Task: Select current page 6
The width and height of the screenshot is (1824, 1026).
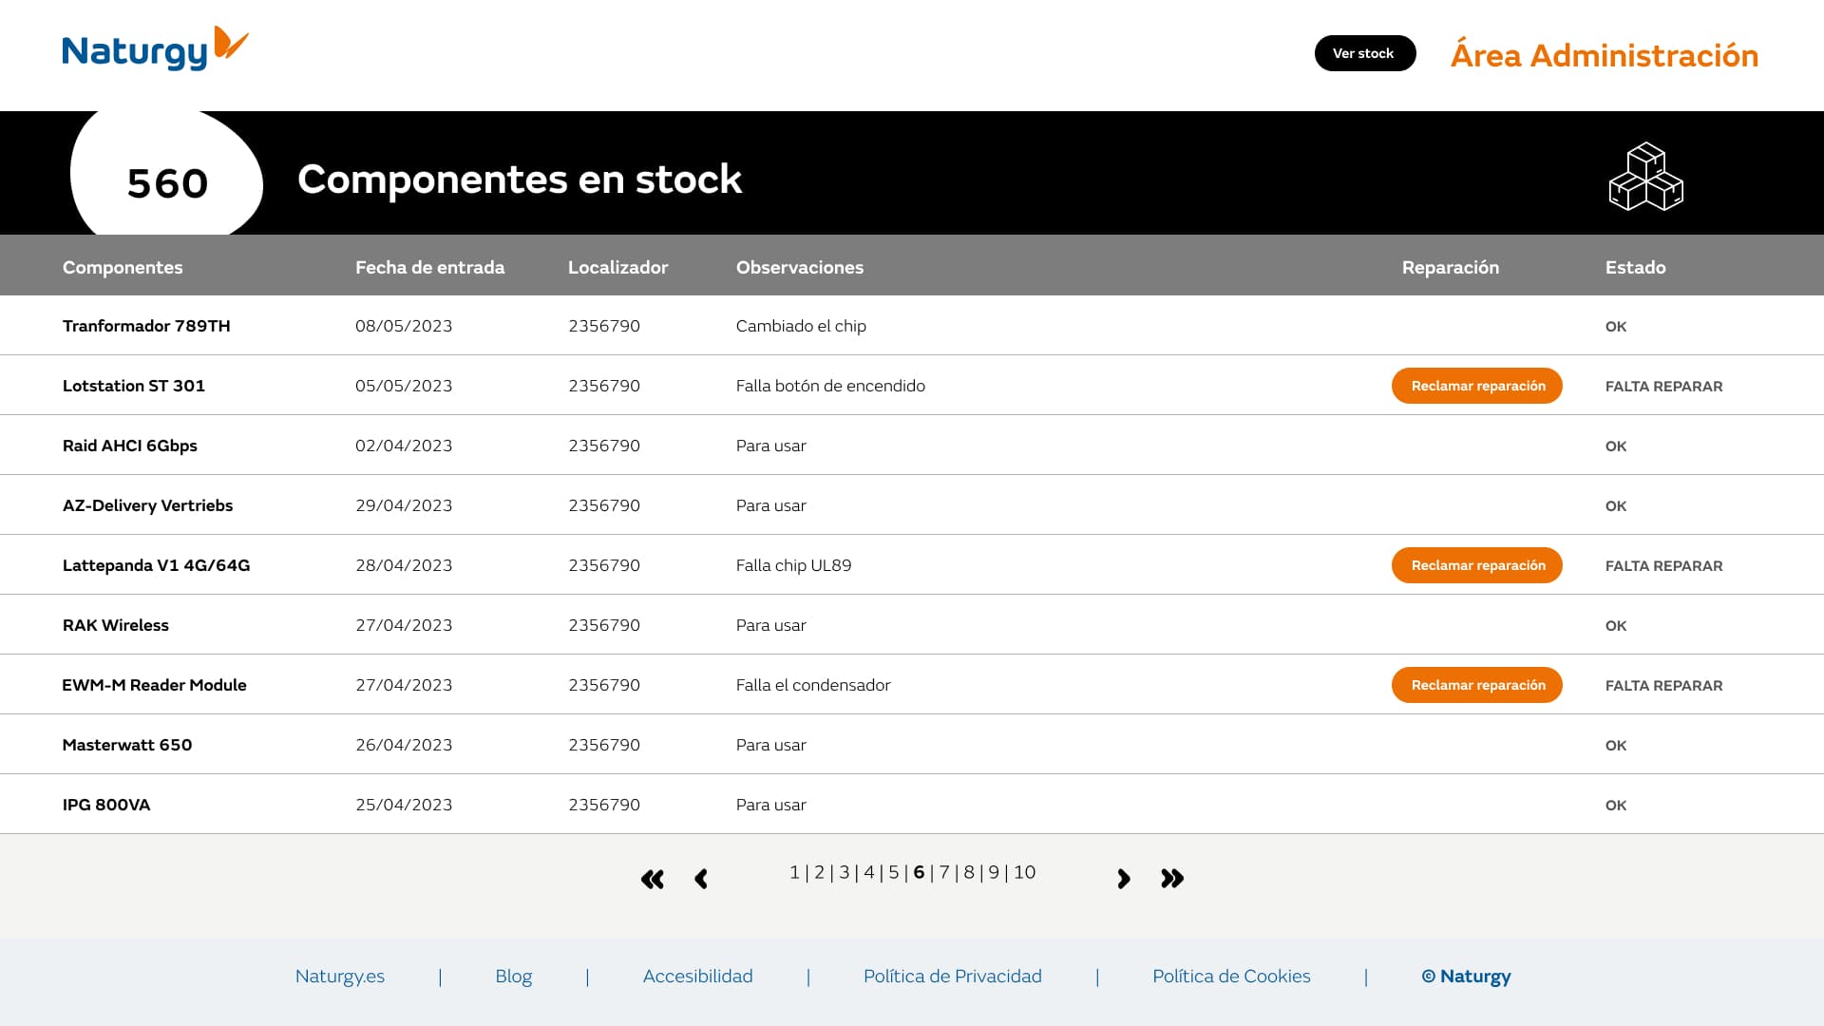Action: [919, 872]
